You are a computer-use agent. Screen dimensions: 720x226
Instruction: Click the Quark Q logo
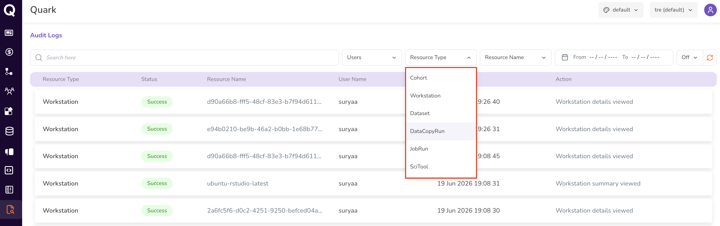point(9,10)
